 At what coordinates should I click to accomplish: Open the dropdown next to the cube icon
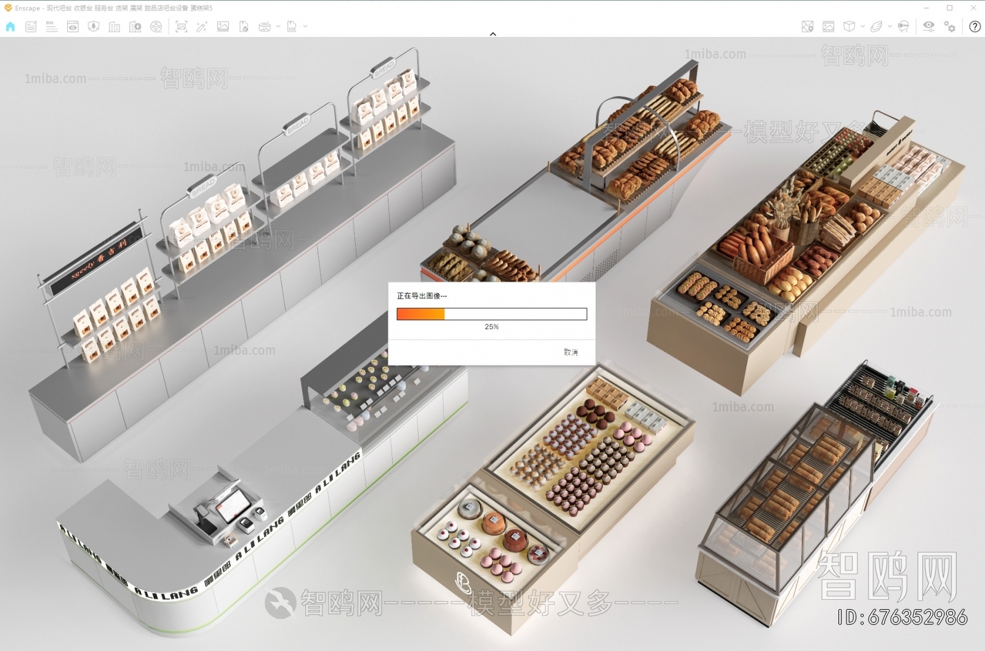coord(862,26)
